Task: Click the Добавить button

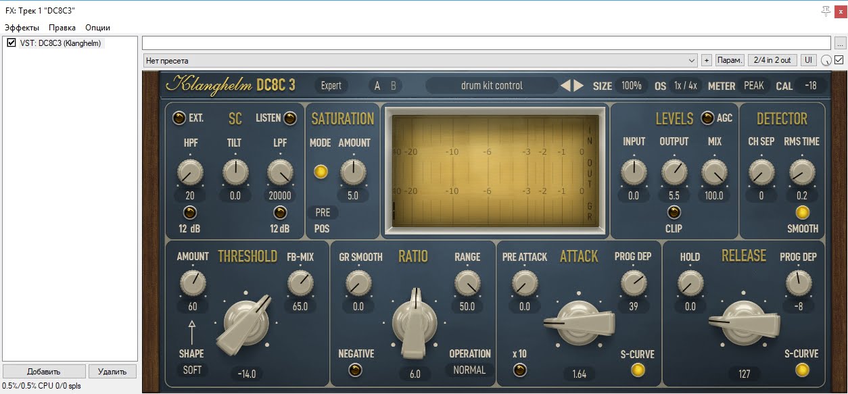Action: (x=44, y=371)
